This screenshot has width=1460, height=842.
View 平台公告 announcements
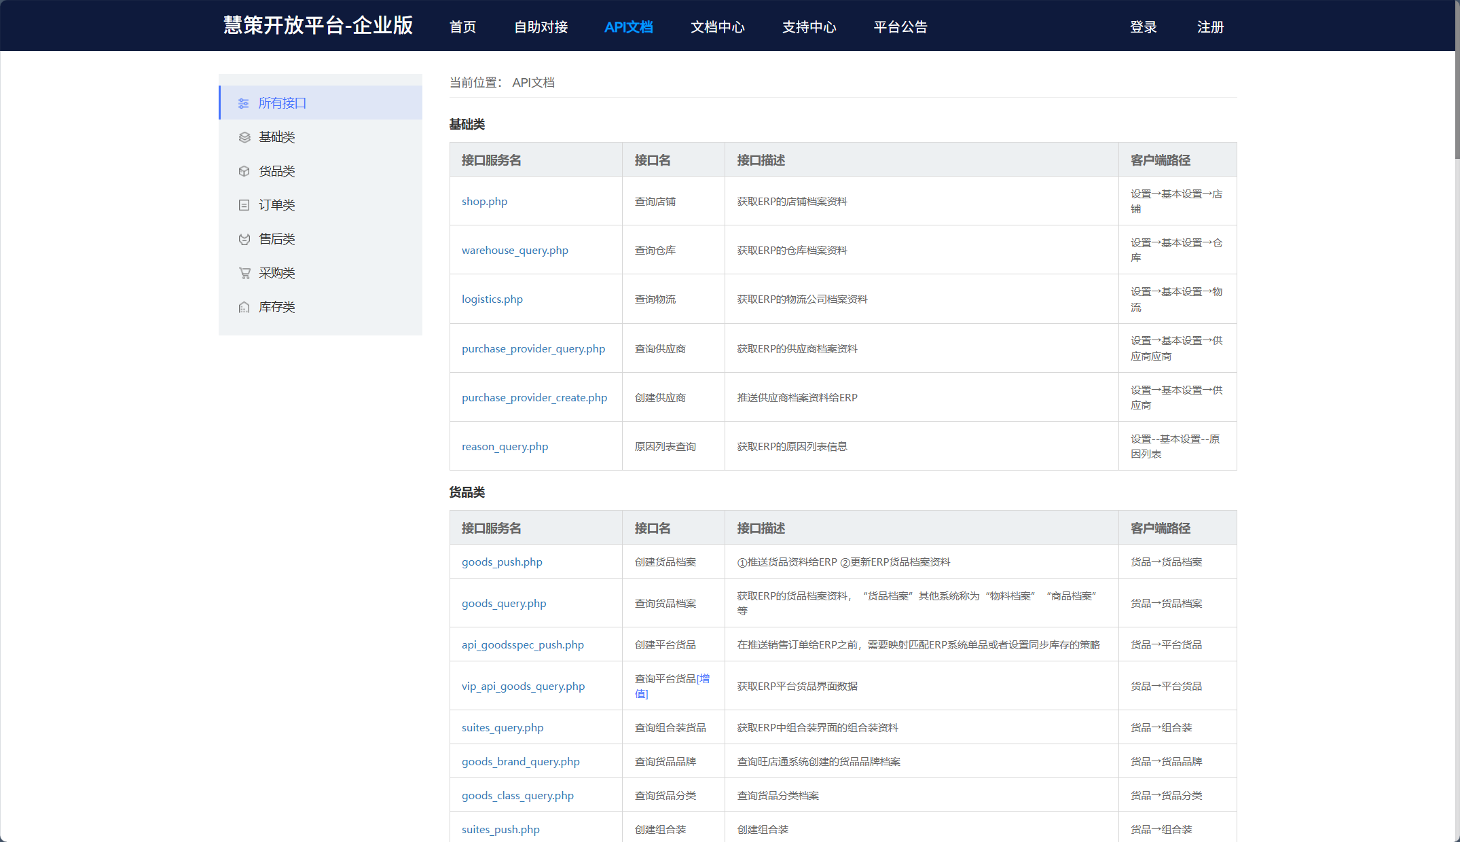(900, 27)
